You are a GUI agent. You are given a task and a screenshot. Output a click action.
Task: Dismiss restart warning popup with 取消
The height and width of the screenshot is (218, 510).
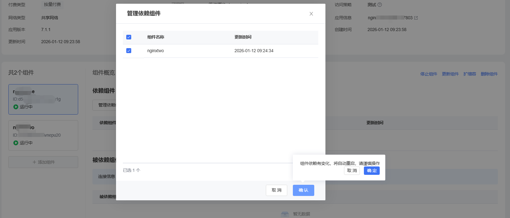click(x=352, y=170)
